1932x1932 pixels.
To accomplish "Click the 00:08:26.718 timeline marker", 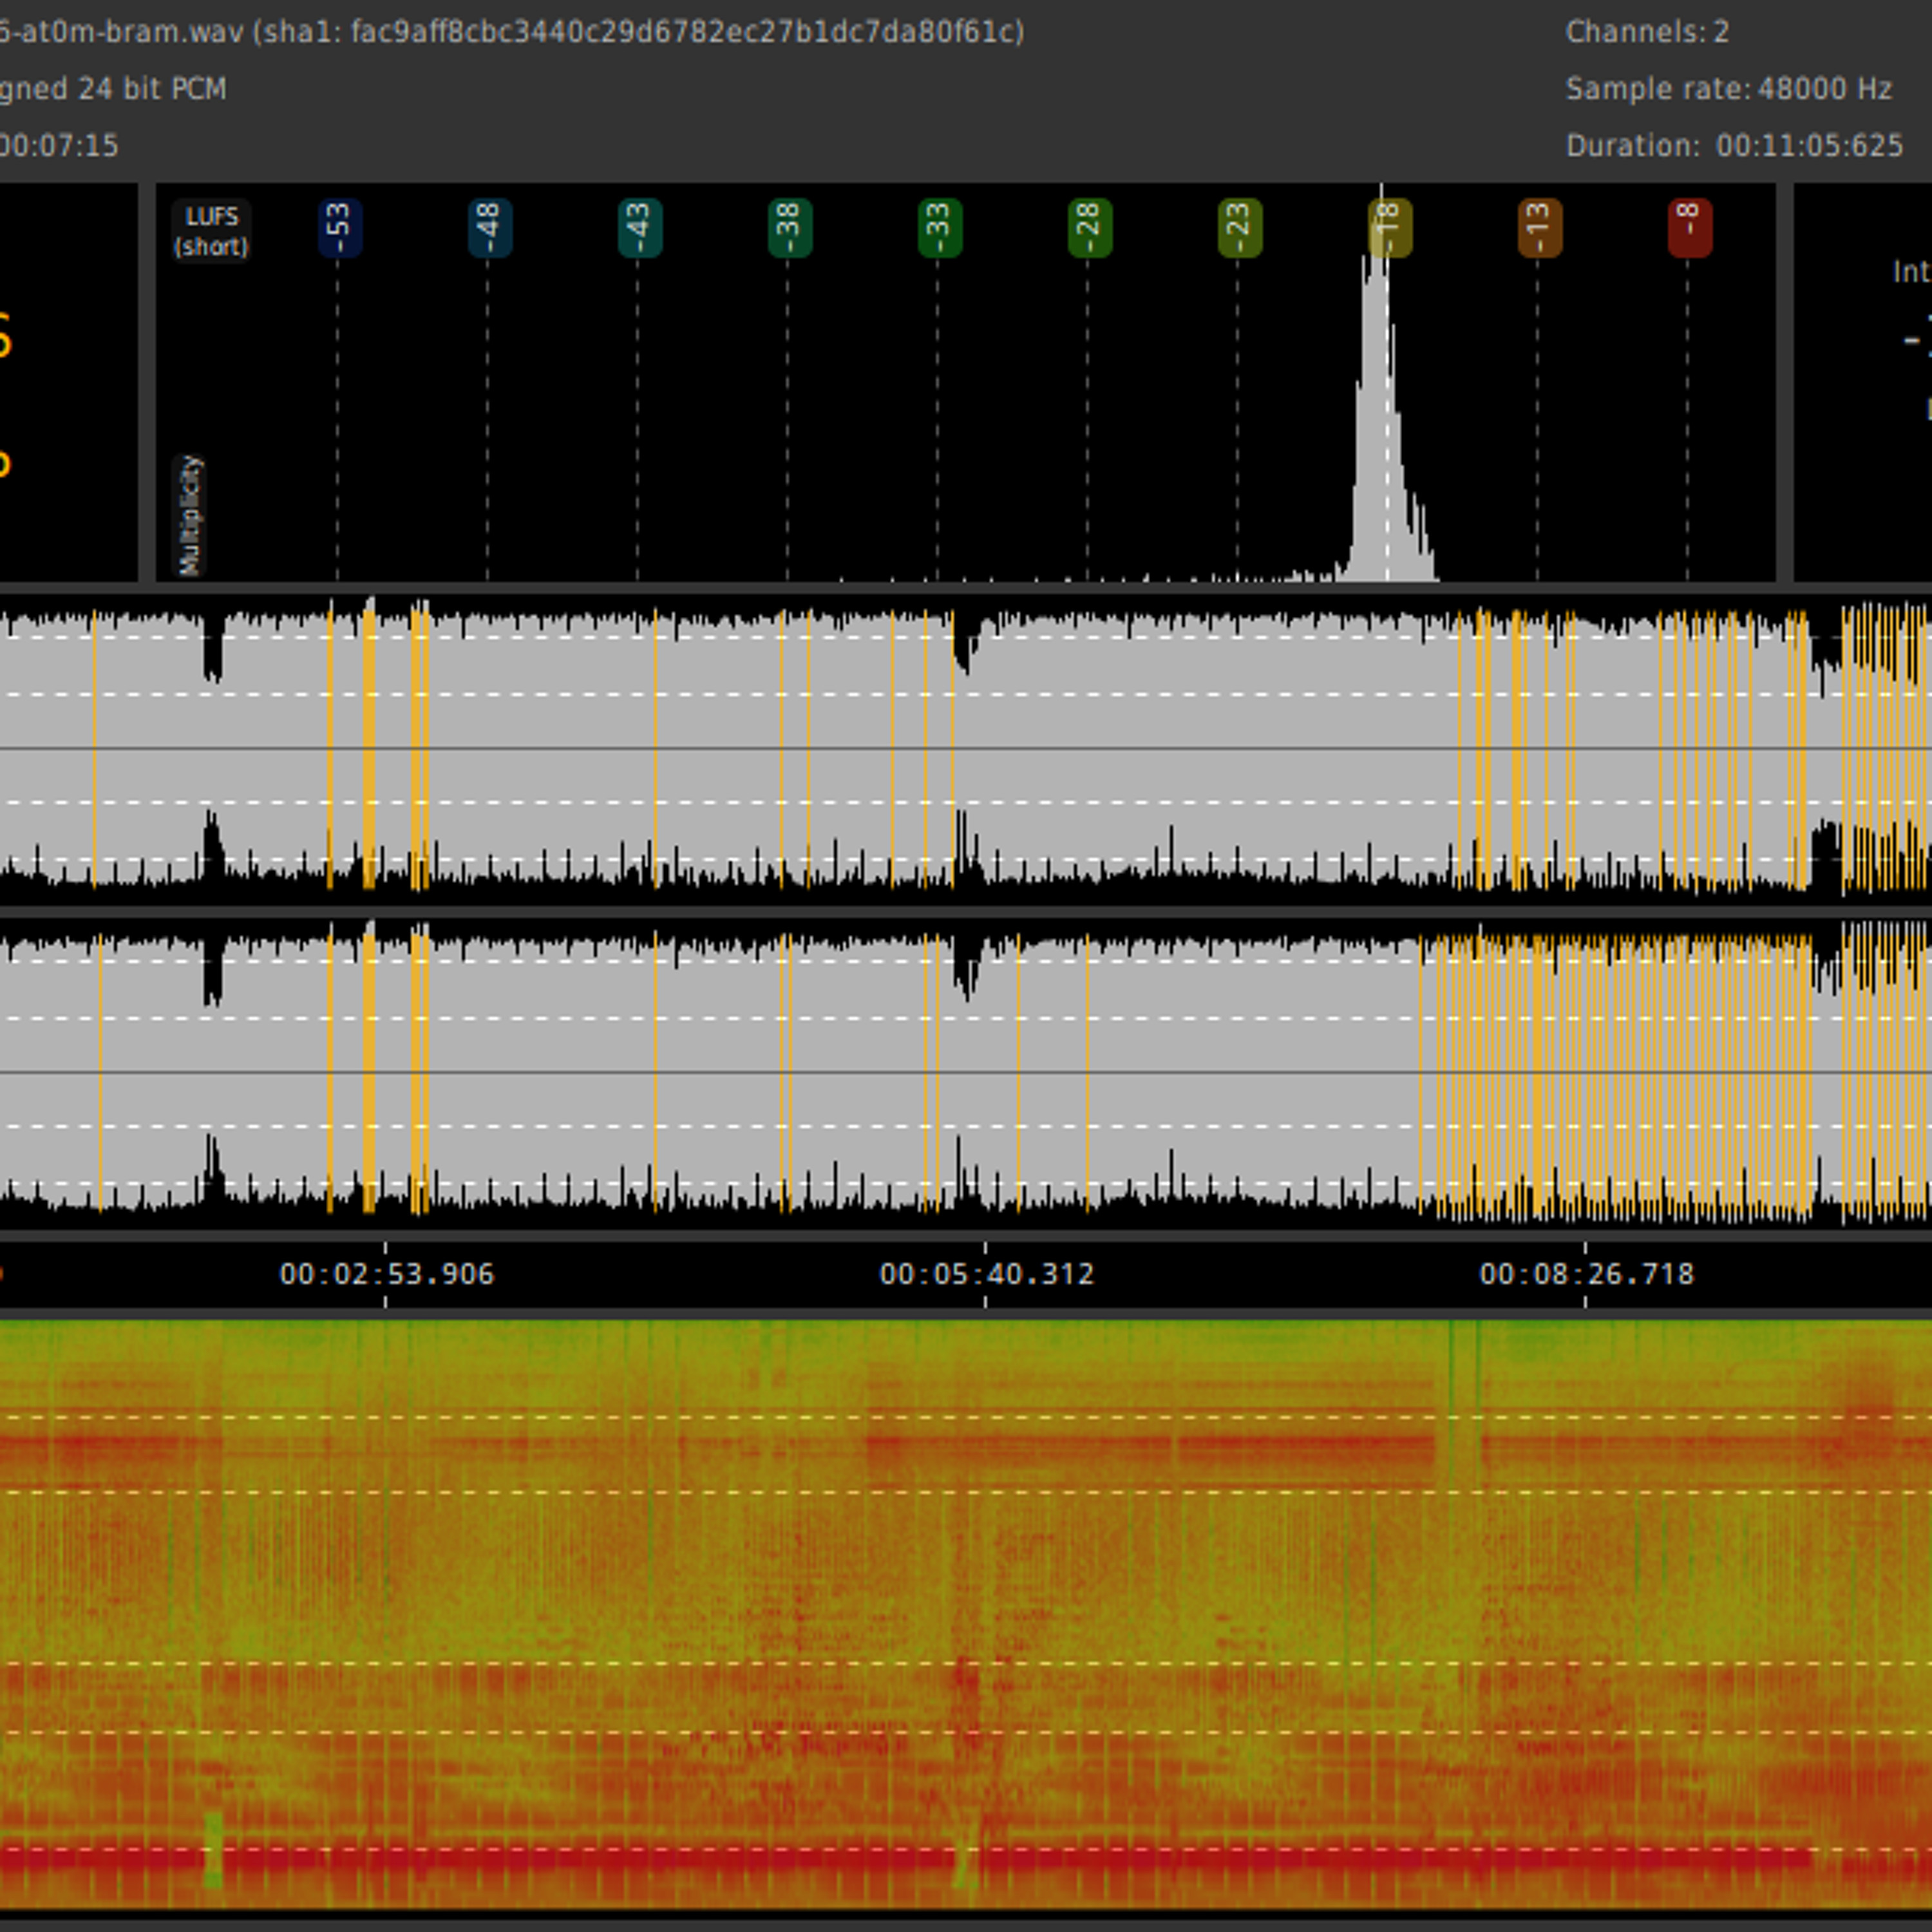I will point(1586,1274).
